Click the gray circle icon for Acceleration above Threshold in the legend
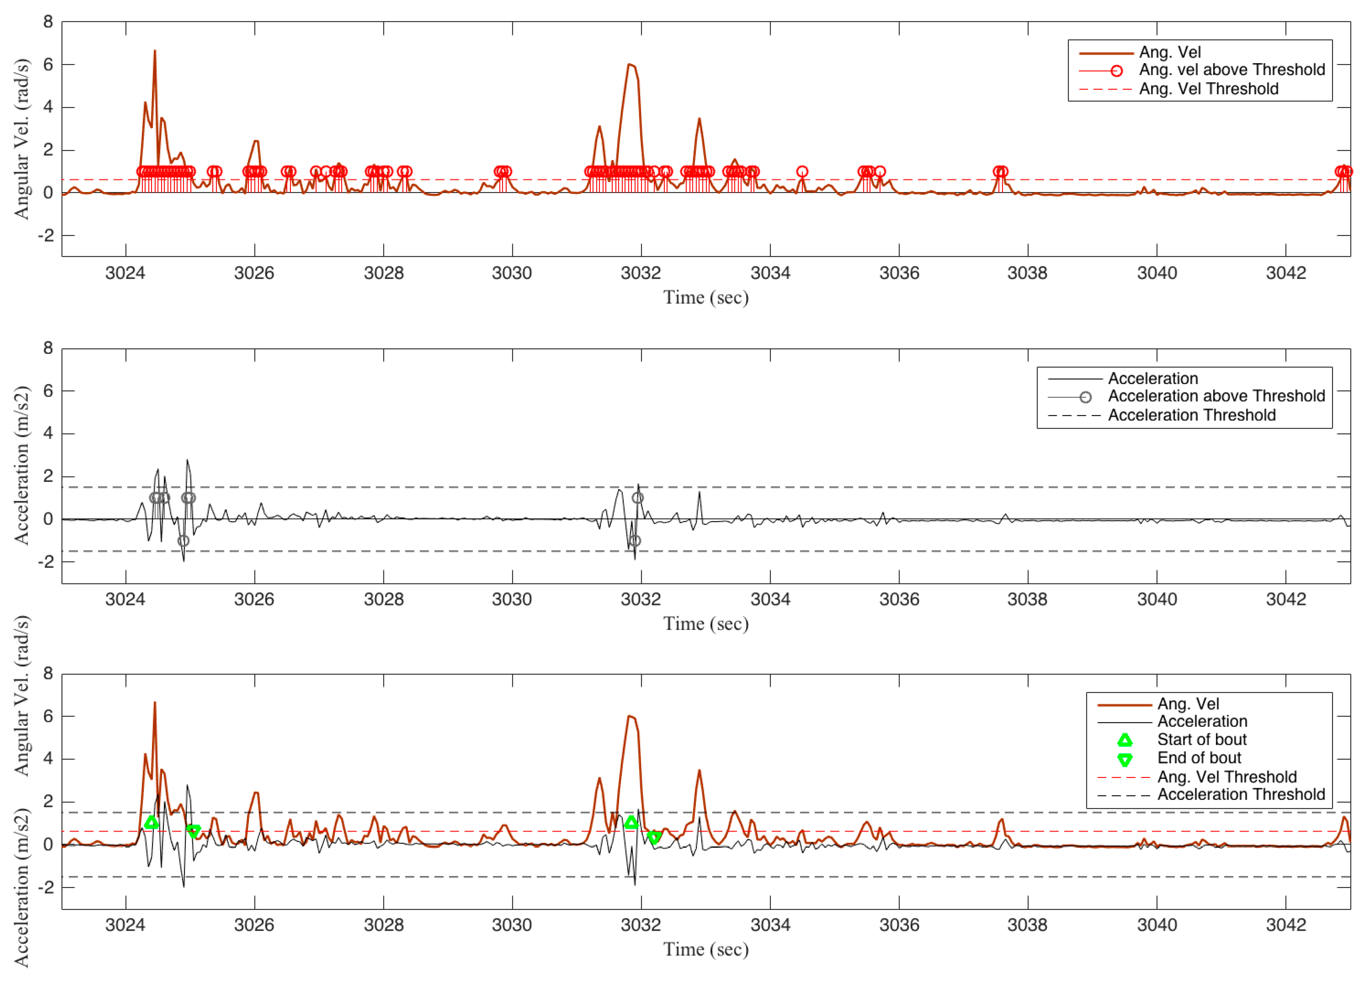This screenshot has height=984, width=1367. click(1085, 397)
